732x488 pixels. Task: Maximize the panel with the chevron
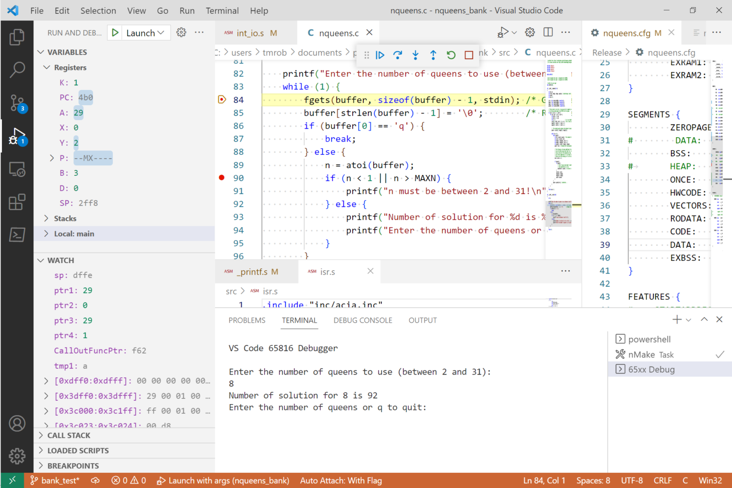(x=704, y=319)
